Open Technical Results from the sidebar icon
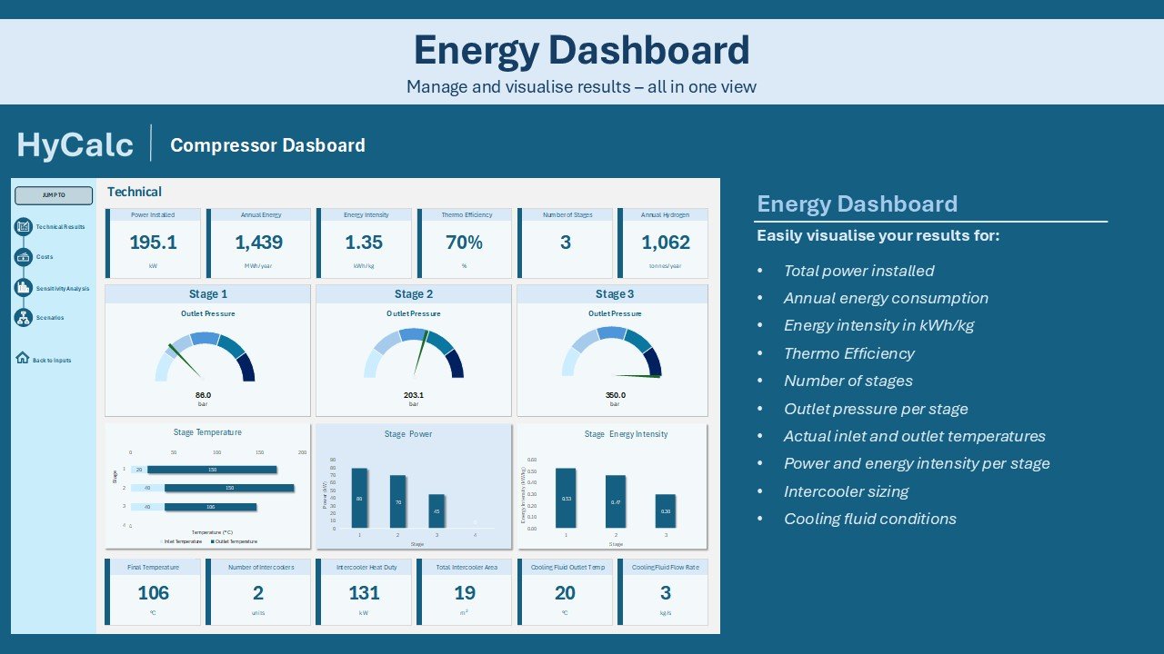The height and width of the screenshot is (654, 1164). (x=22, y=226)
